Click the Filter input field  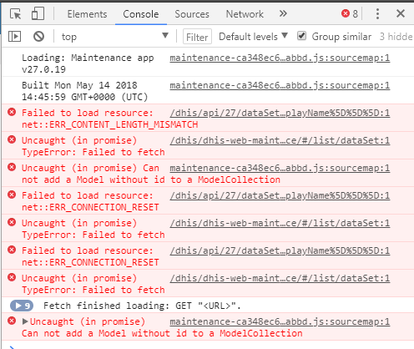pyautogui.click(x=197, y=37)
